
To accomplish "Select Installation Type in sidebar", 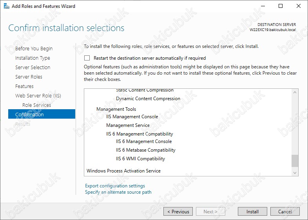I will click(33, 58).
